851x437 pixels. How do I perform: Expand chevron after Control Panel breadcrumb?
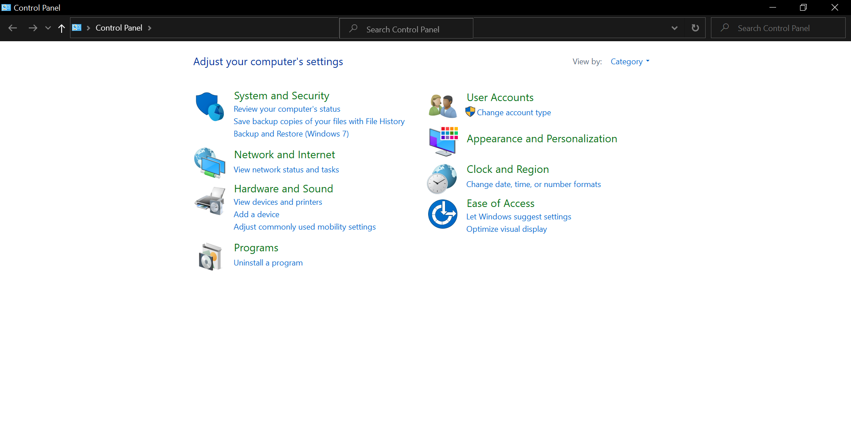(x=150, y=28)
